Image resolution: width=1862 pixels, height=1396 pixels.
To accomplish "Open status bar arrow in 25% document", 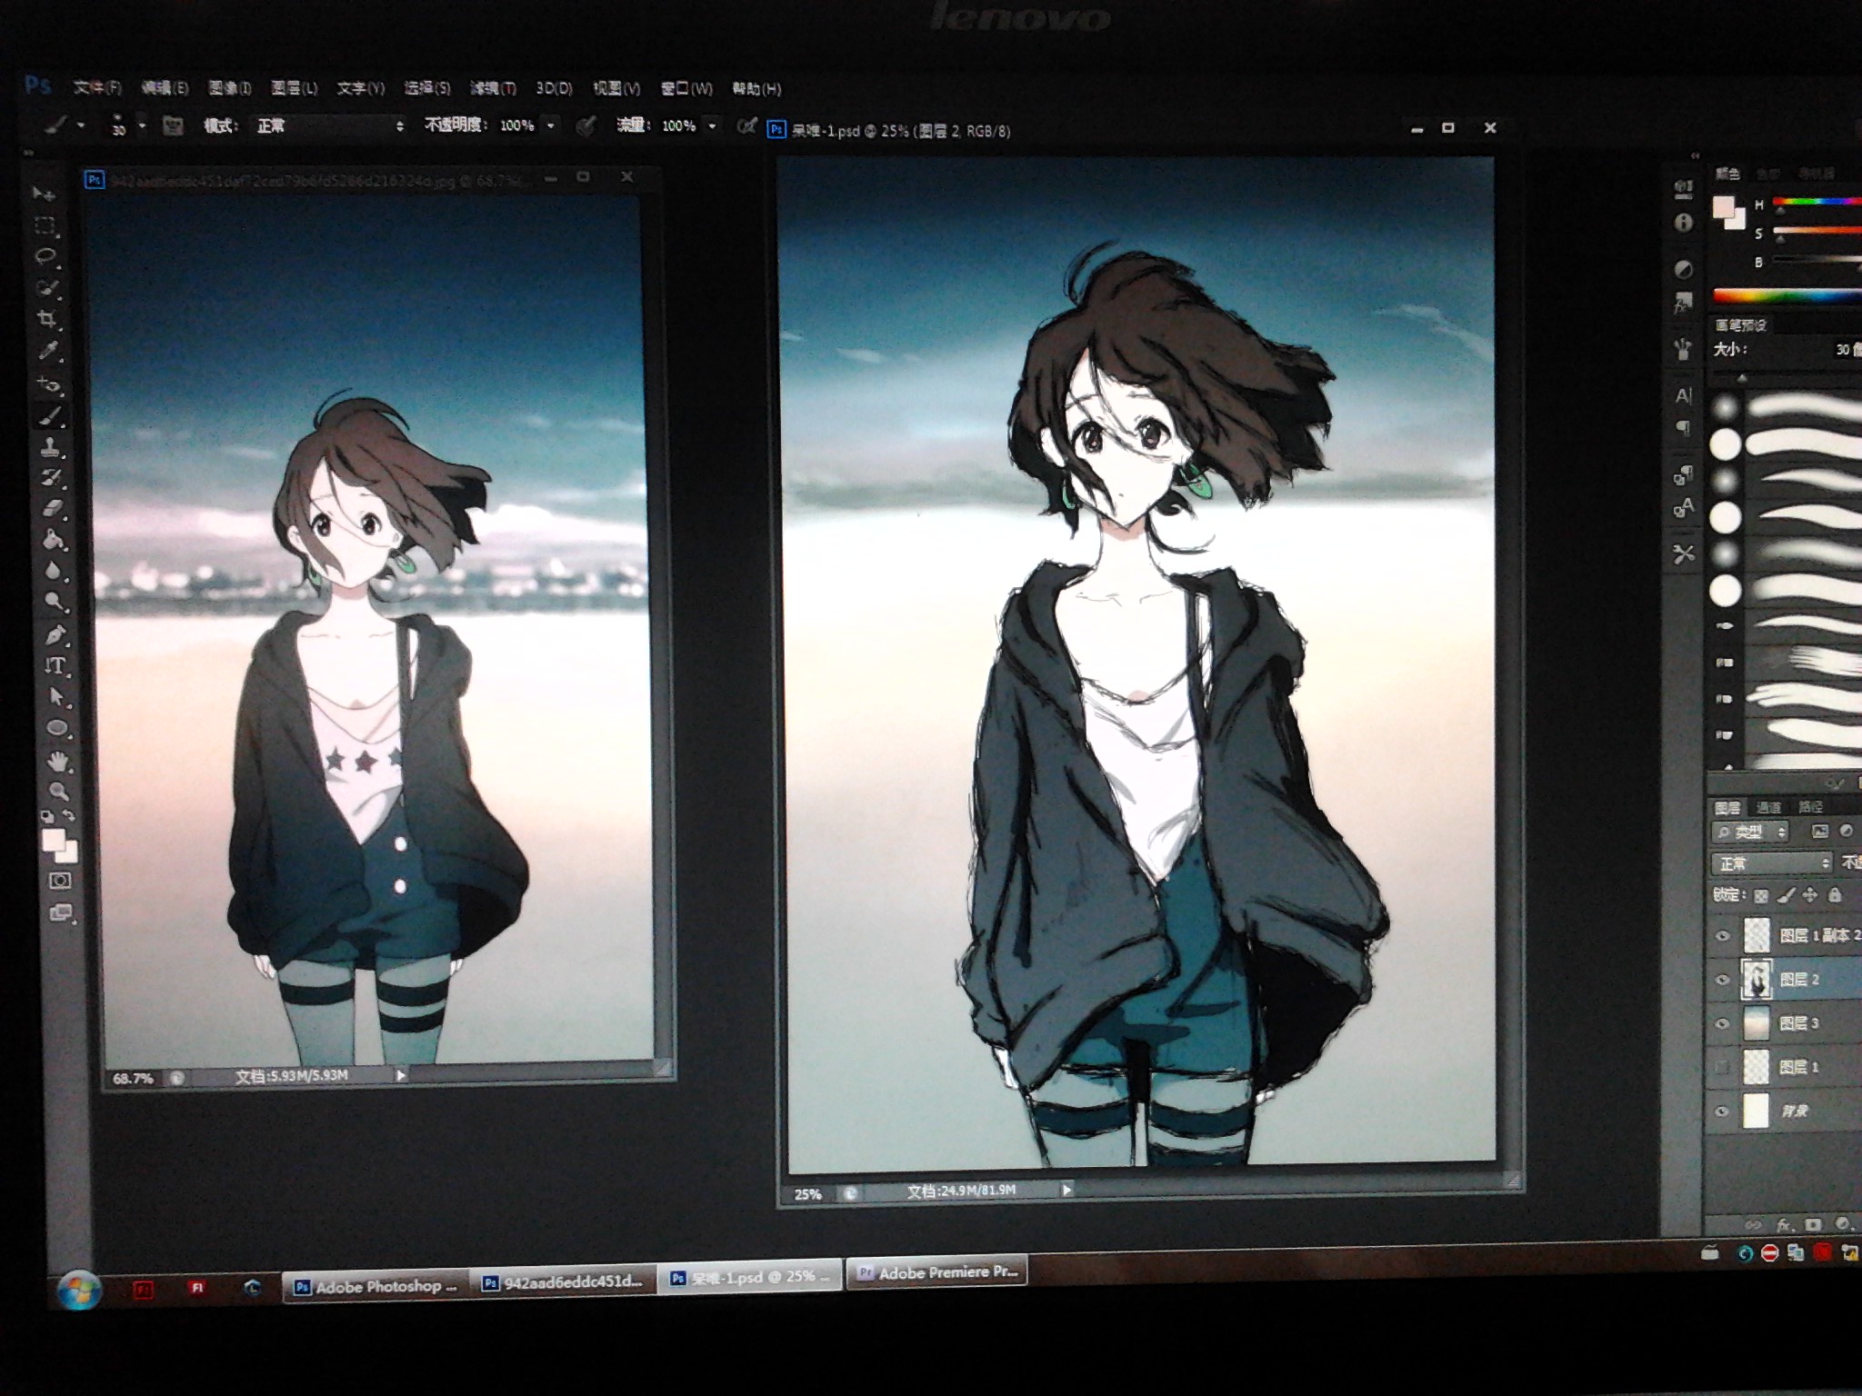I will point(1066,1190).
